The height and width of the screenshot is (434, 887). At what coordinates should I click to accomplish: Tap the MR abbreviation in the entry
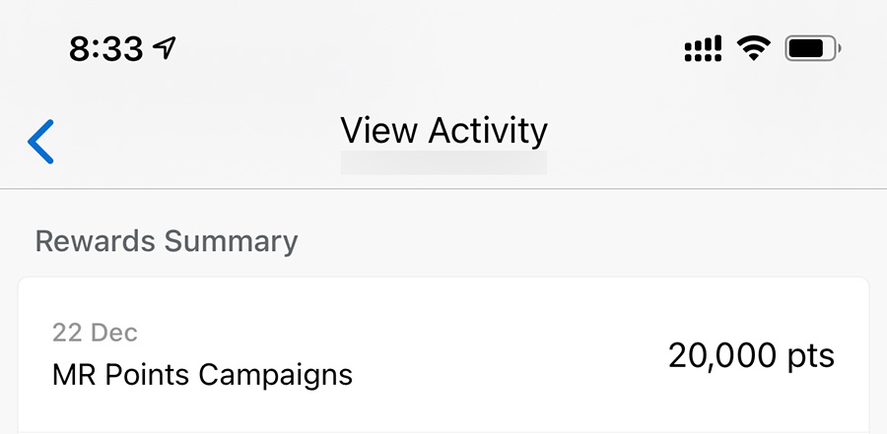point(74,374)
